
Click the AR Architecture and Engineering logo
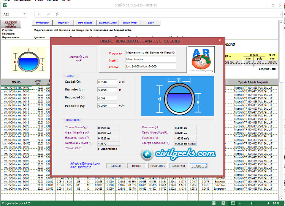tap(201, 59)
